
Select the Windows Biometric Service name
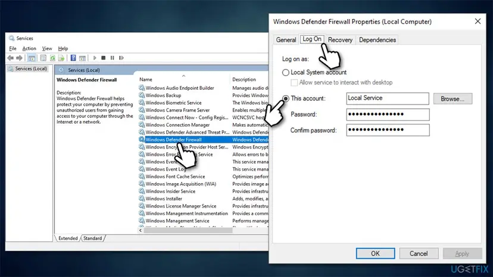[x=173, y=103]
